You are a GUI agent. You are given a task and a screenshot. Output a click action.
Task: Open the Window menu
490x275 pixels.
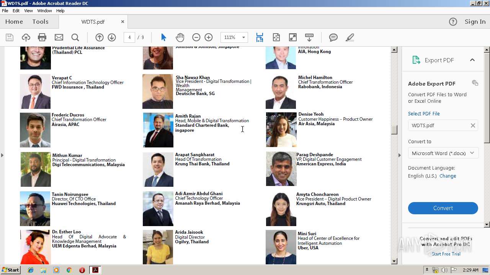[44, 11]
